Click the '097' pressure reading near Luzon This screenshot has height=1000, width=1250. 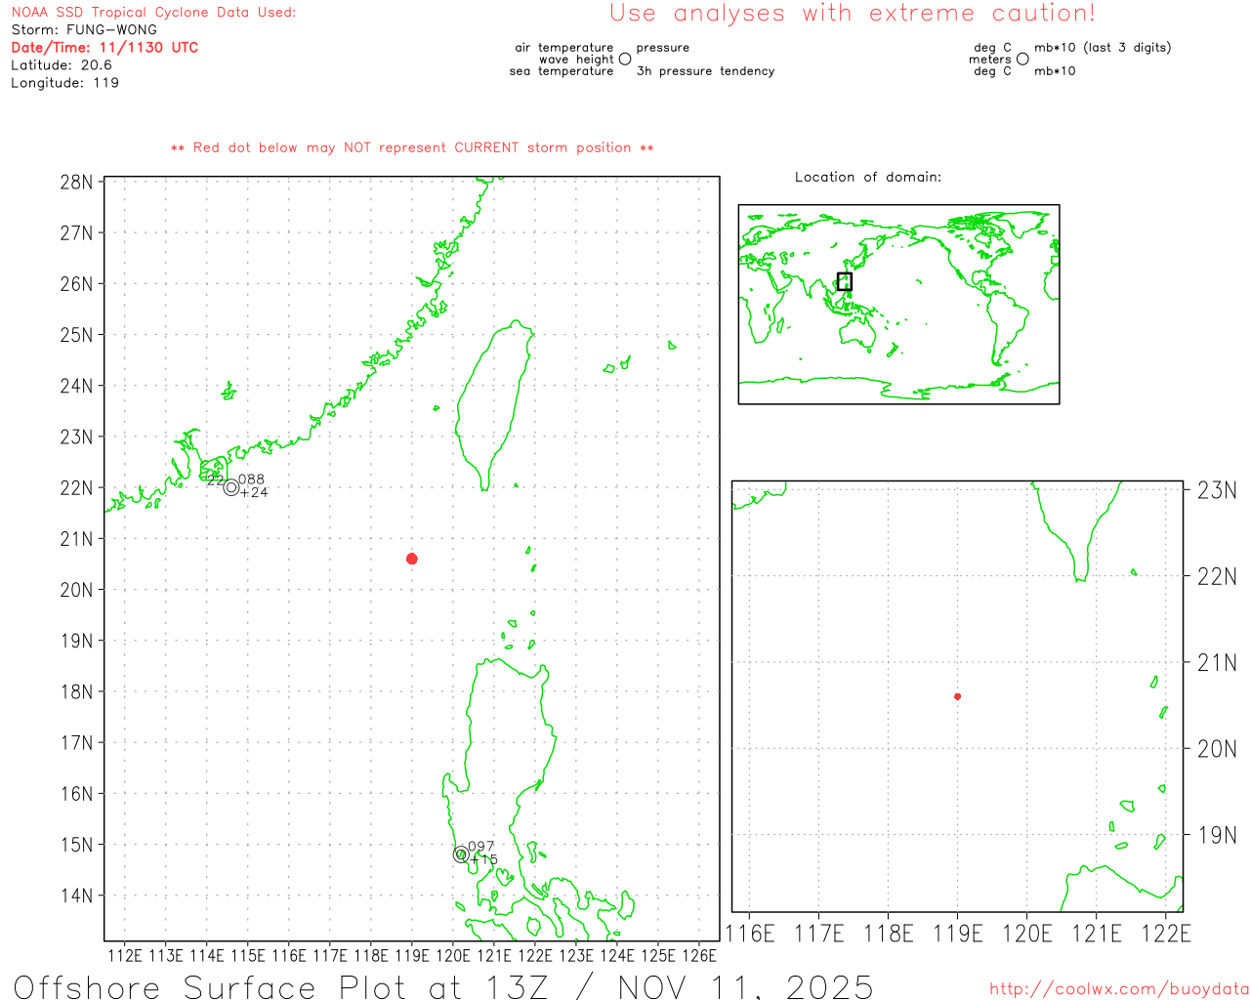480,847
